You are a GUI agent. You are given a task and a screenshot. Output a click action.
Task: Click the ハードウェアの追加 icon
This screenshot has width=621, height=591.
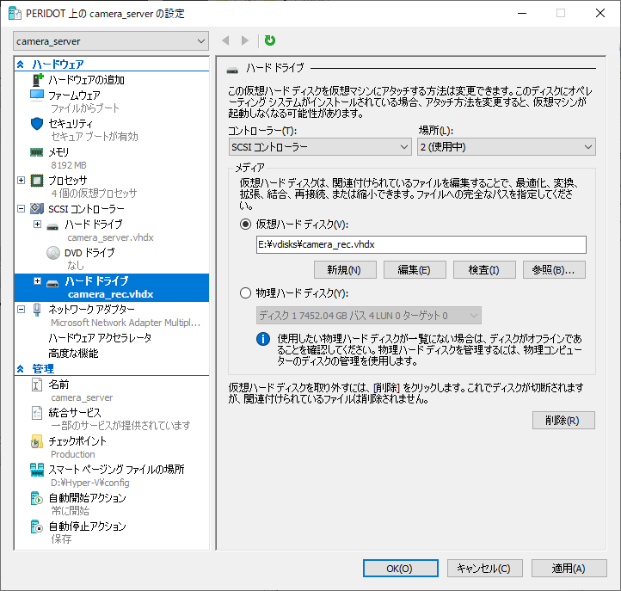(37, 80)
